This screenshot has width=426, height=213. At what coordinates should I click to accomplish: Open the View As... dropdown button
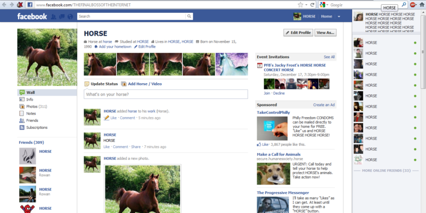(x=326, y=32)
